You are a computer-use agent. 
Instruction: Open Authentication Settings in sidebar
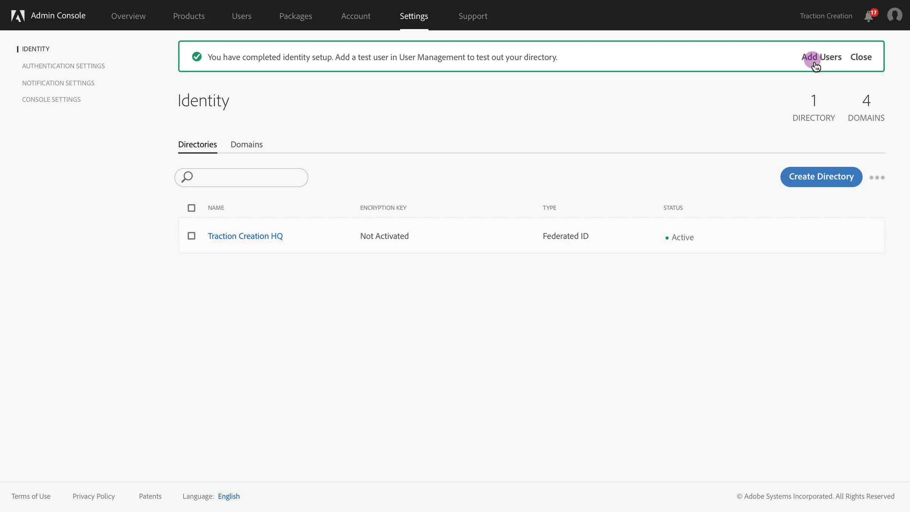pos(63,66)
